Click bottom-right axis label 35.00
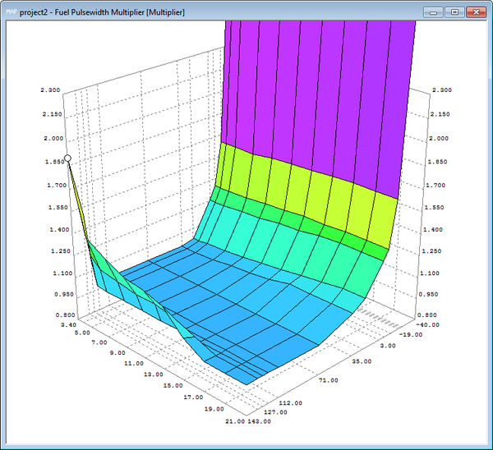 (x=362, y=361)
